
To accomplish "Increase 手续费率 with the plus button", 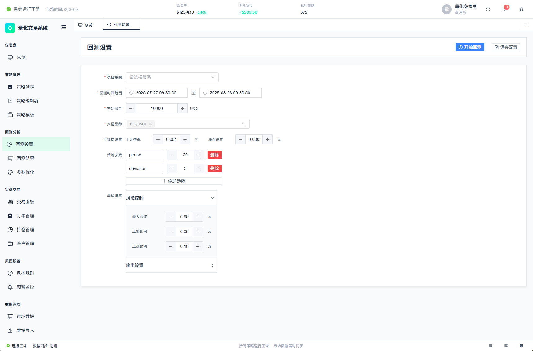I will [185, 139].
